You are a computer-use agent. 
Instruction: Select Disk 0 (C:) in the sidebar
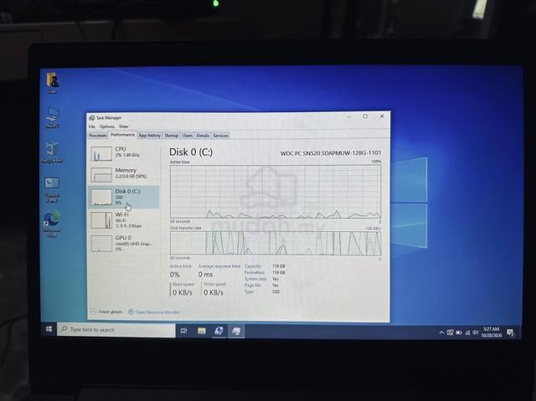pos(124,197)
